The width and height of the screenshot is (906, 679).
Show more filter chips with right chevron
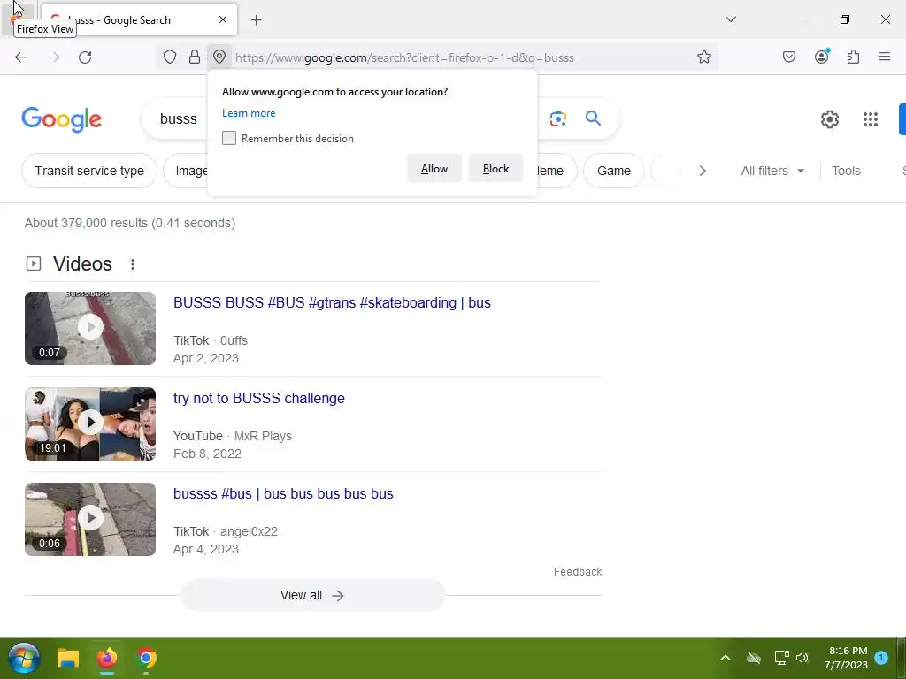703,171
